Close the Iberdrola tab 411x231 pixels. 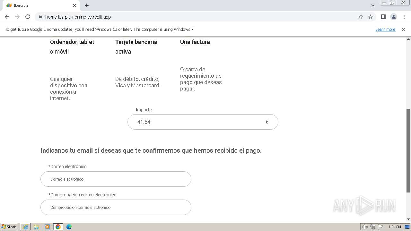[74, 5]
